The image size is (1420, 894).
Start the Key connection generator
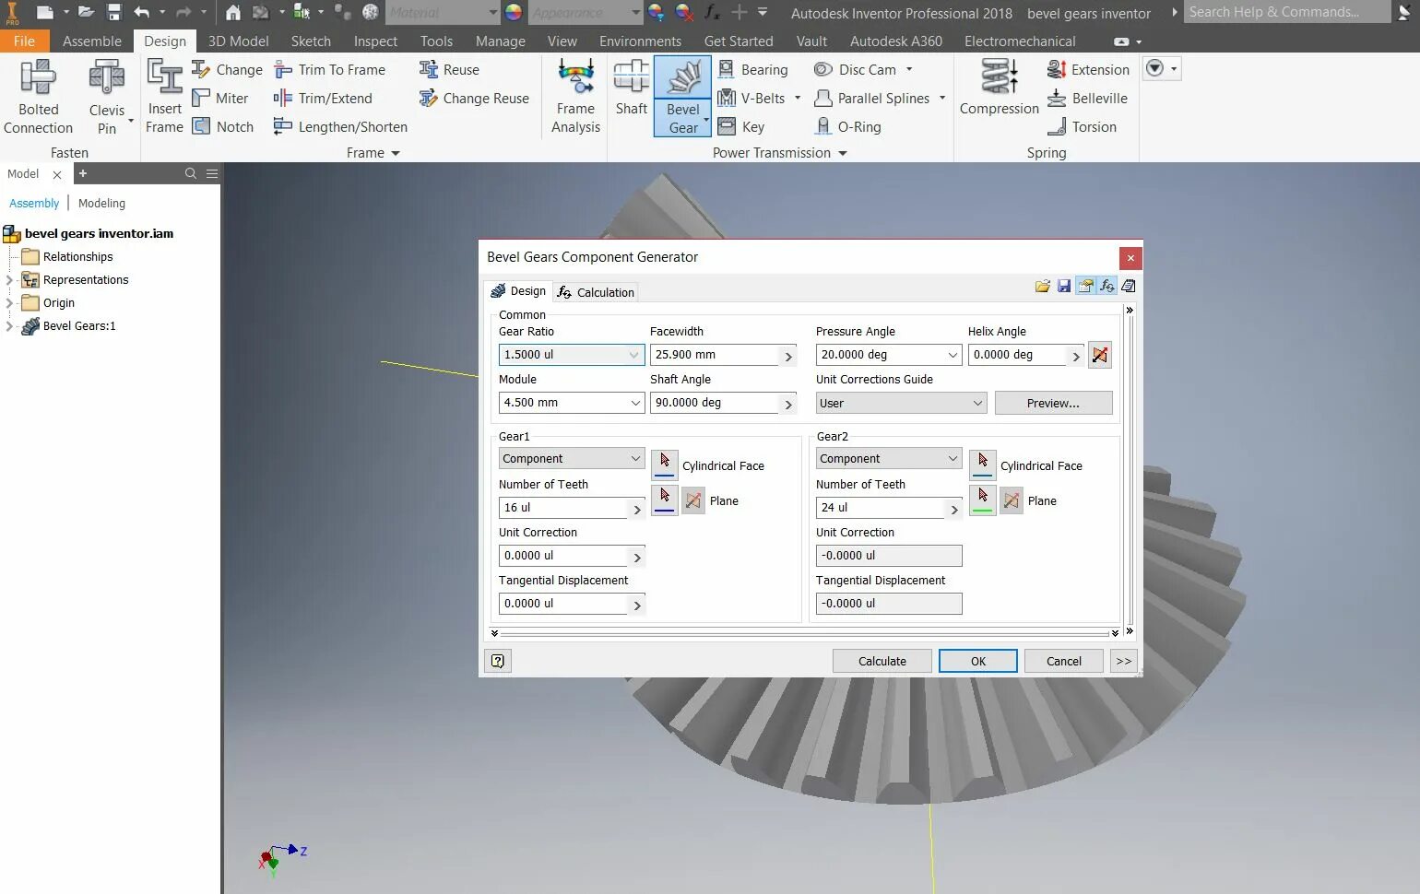(743, 126)
